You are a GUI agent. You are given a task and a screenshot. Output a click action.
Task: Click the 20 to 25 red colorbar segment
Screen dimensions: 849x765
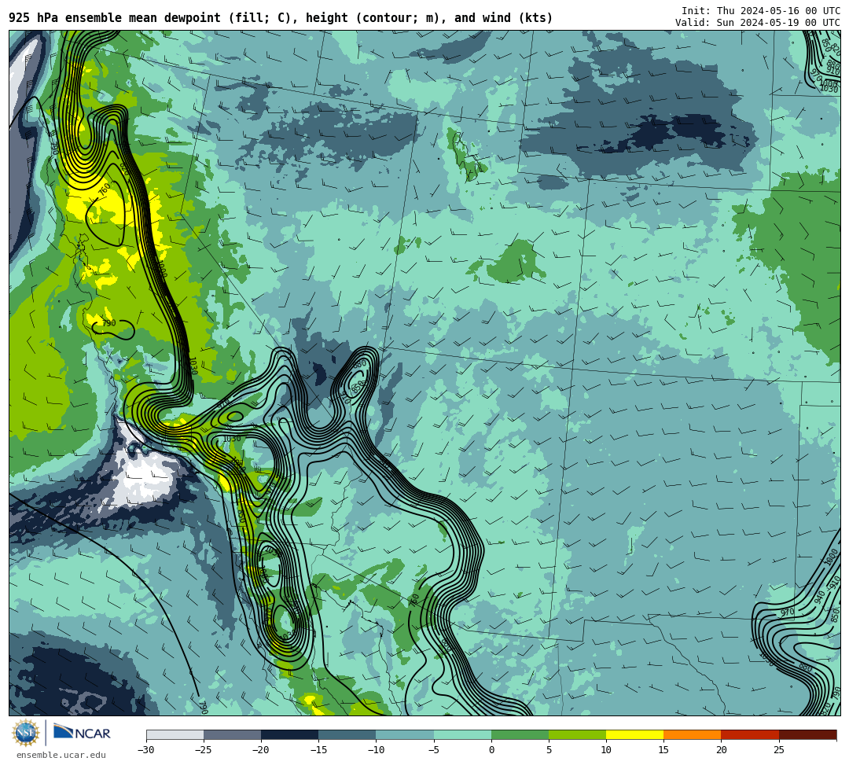click(x=750, y=734)
